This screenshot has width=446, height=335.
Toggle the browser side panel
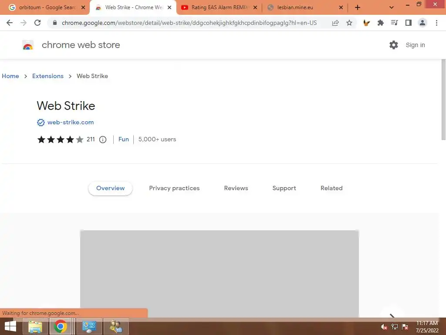point(409,23)
